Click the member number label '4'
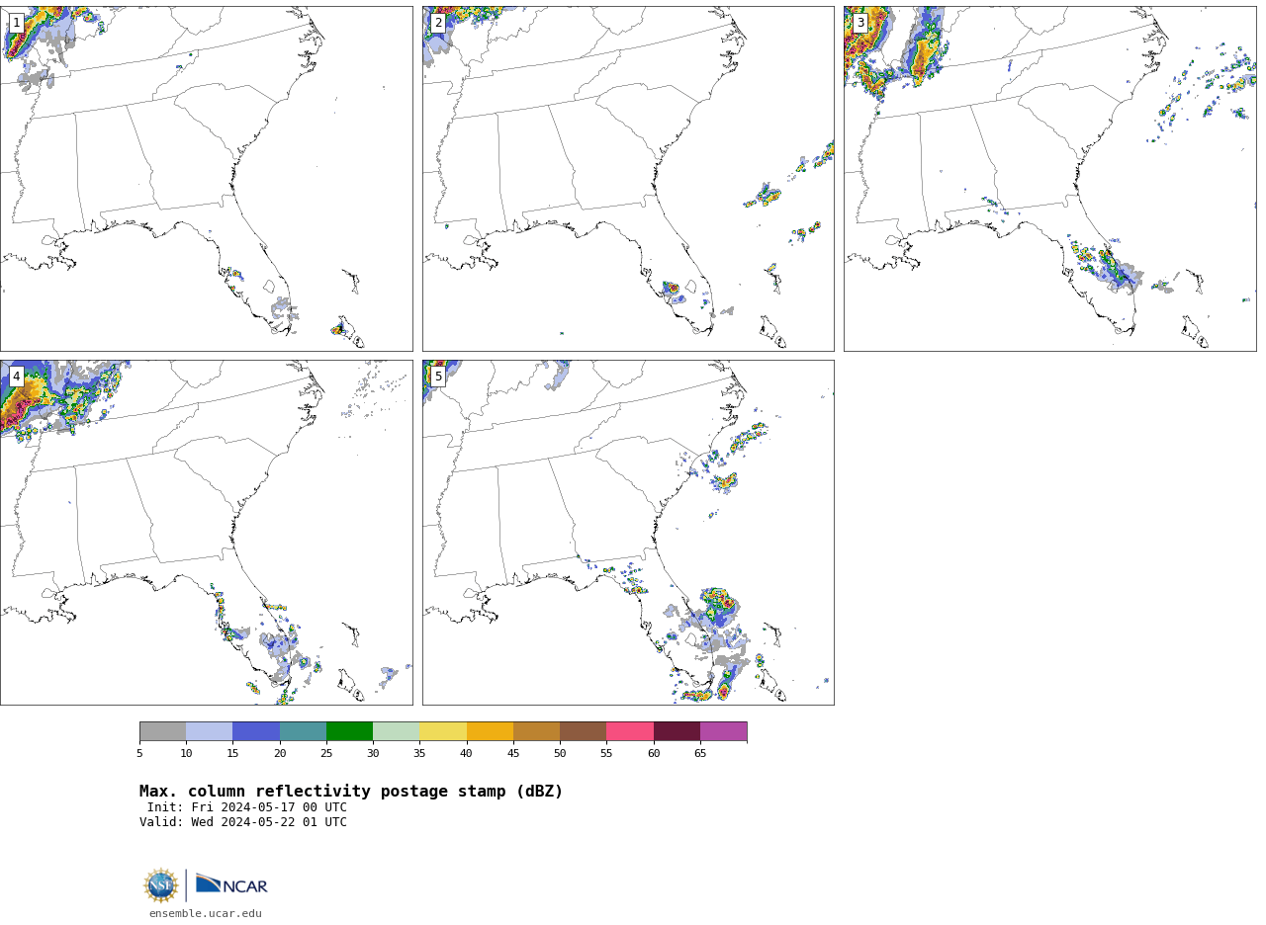1266x925 pixels. 16,377
